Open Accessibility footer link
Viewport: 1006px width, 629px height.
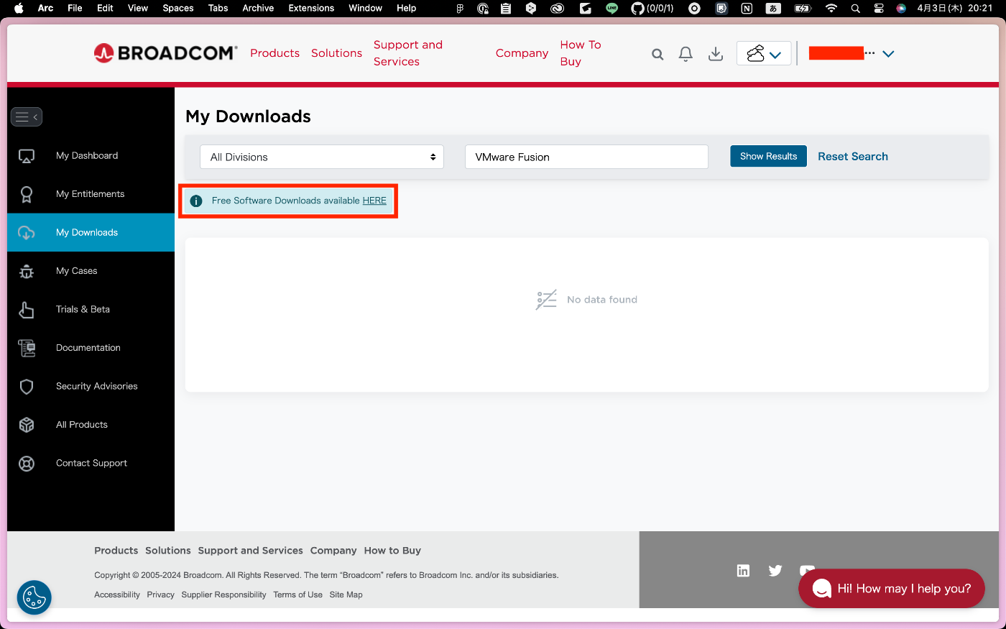[x=117, y=594]
